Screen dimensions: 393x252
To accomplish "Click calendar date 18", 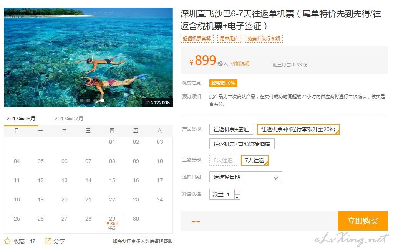I will [x=17, y=199].
